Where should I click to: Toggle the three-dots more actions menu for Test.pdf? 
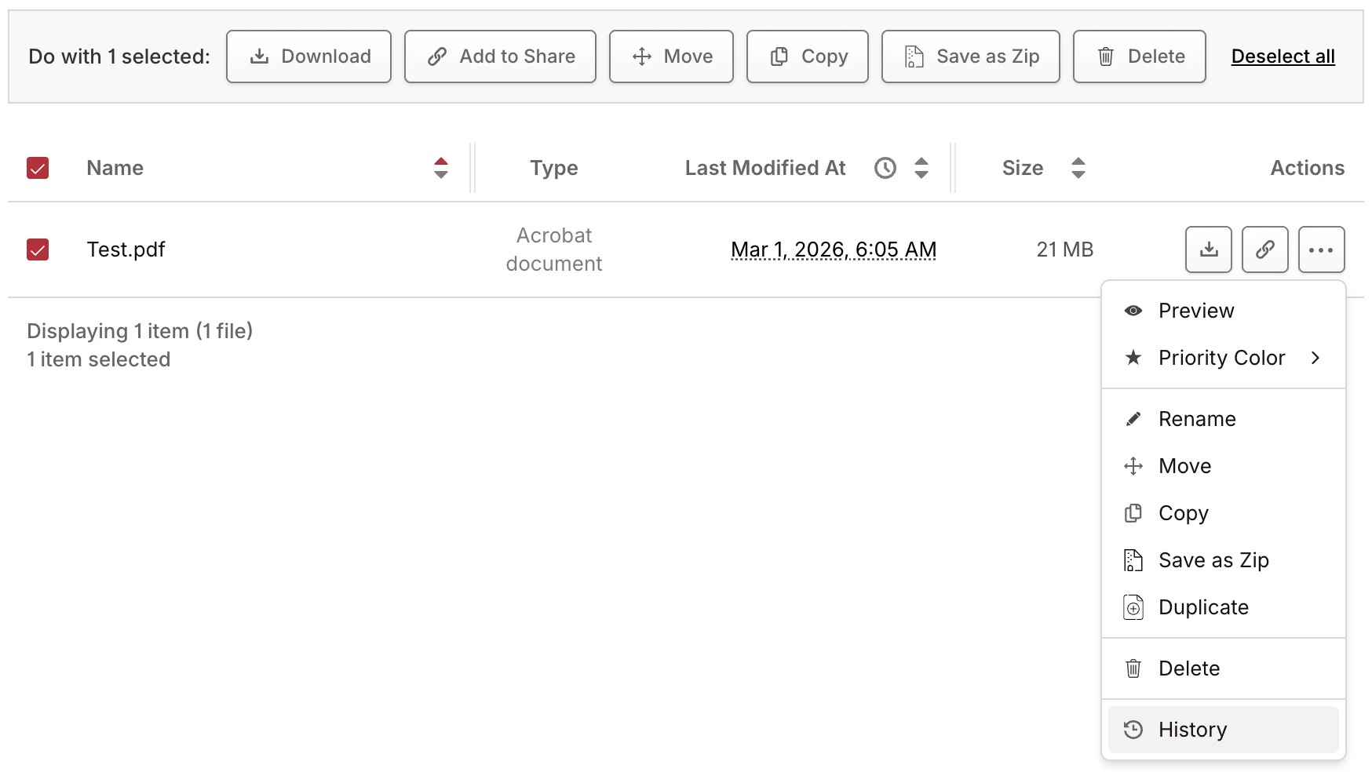1322,249
